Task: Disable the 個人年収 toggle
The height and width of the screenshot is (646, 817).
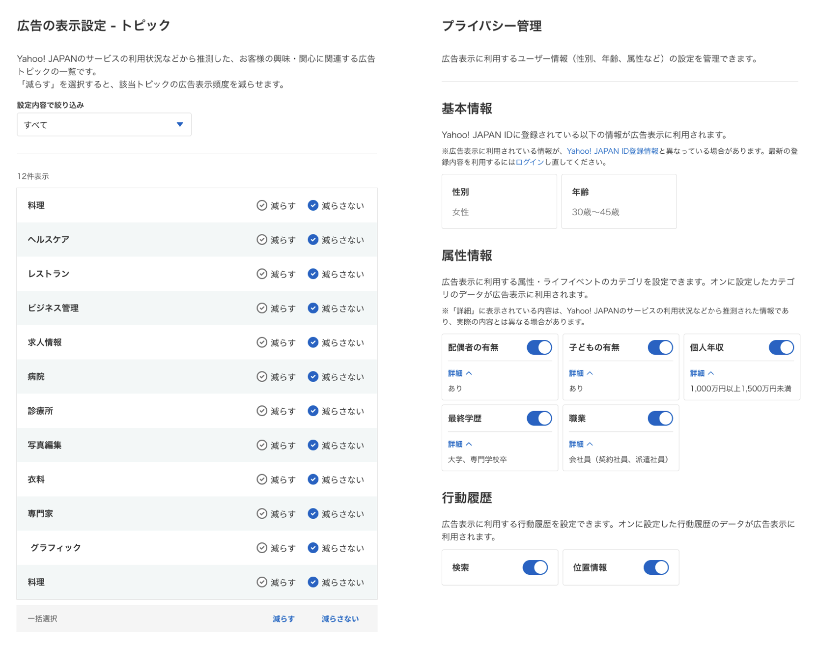Action: (x=781, y=347)
